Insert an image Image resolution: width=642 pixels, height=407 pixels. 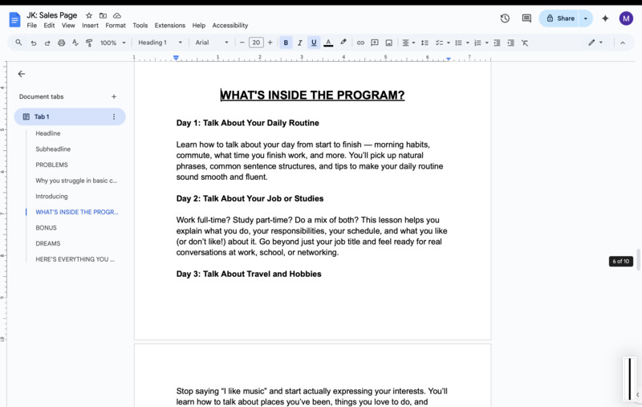click(389, 43)
